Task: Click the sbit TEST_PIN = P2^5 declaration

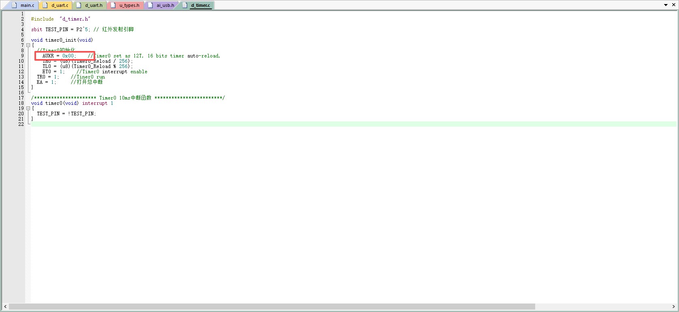Action: pos(61,30)
